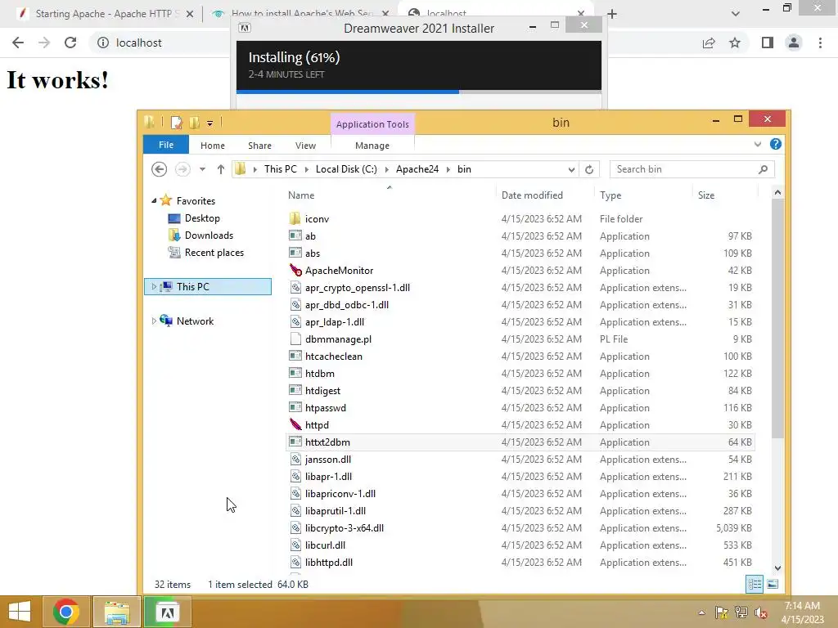Switch to large icons view layout

773,584
